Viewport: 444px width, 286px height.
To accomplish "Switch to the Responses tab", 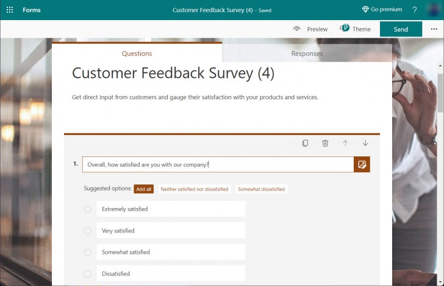I will pyautogui.click(x=307, y=54).
